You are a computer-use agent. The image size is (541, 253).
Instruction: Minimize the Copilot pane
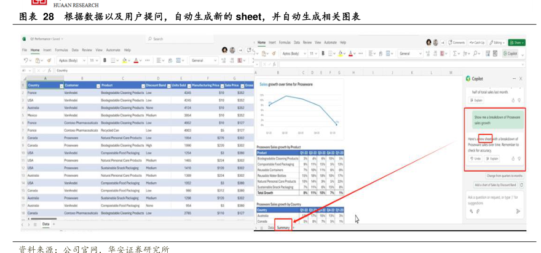click(515, 79)
